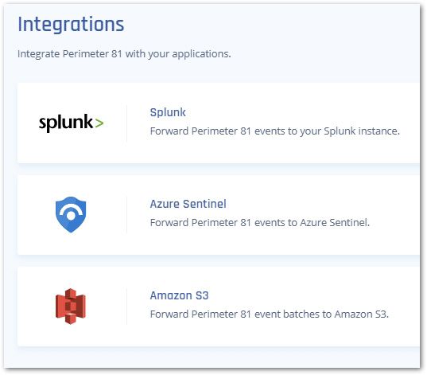Click the vertical divider in Amazon S3 card

pos(126,307)
